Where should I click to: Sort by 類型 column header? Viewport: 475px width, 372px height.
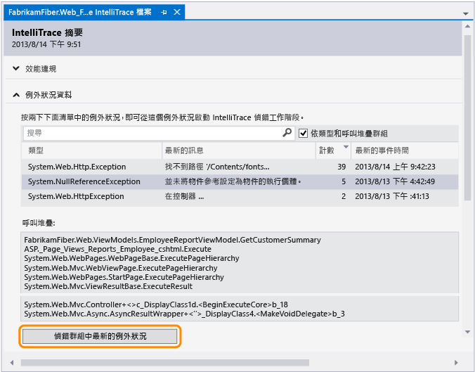91,150
